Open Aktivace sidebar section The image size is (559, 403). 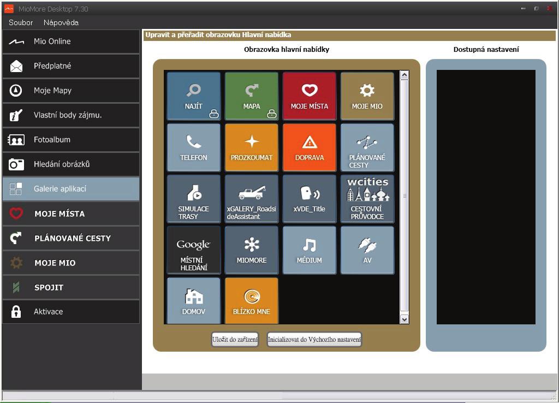71,312
